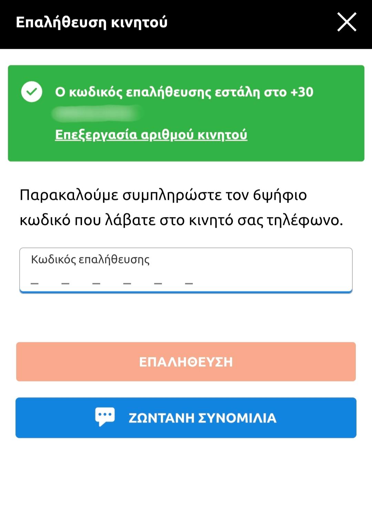Screen dimensions: 372x525
Task: Select the third digit placeholder dash
Action: click(96, 283)
